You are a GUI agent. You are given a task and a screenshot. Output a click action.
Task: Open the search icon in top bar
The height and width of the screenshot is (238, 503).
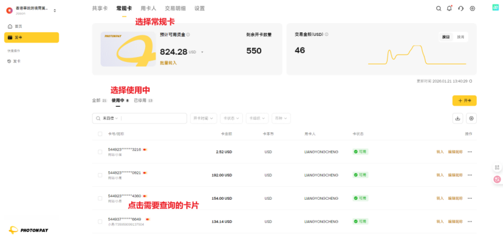pyautogui.click(x=439, y=8)
